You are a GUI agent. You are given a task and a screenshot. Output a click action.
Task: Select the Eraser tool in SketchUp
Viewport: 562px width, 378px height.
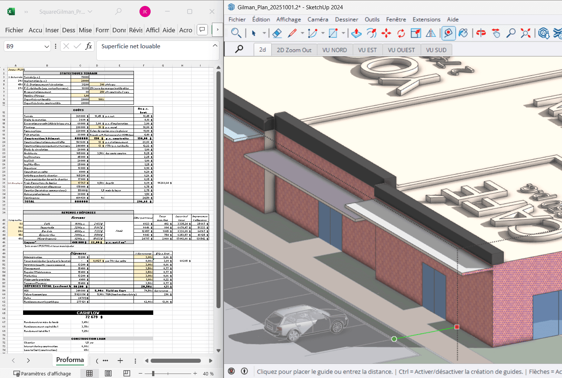[x=277, y=33]
